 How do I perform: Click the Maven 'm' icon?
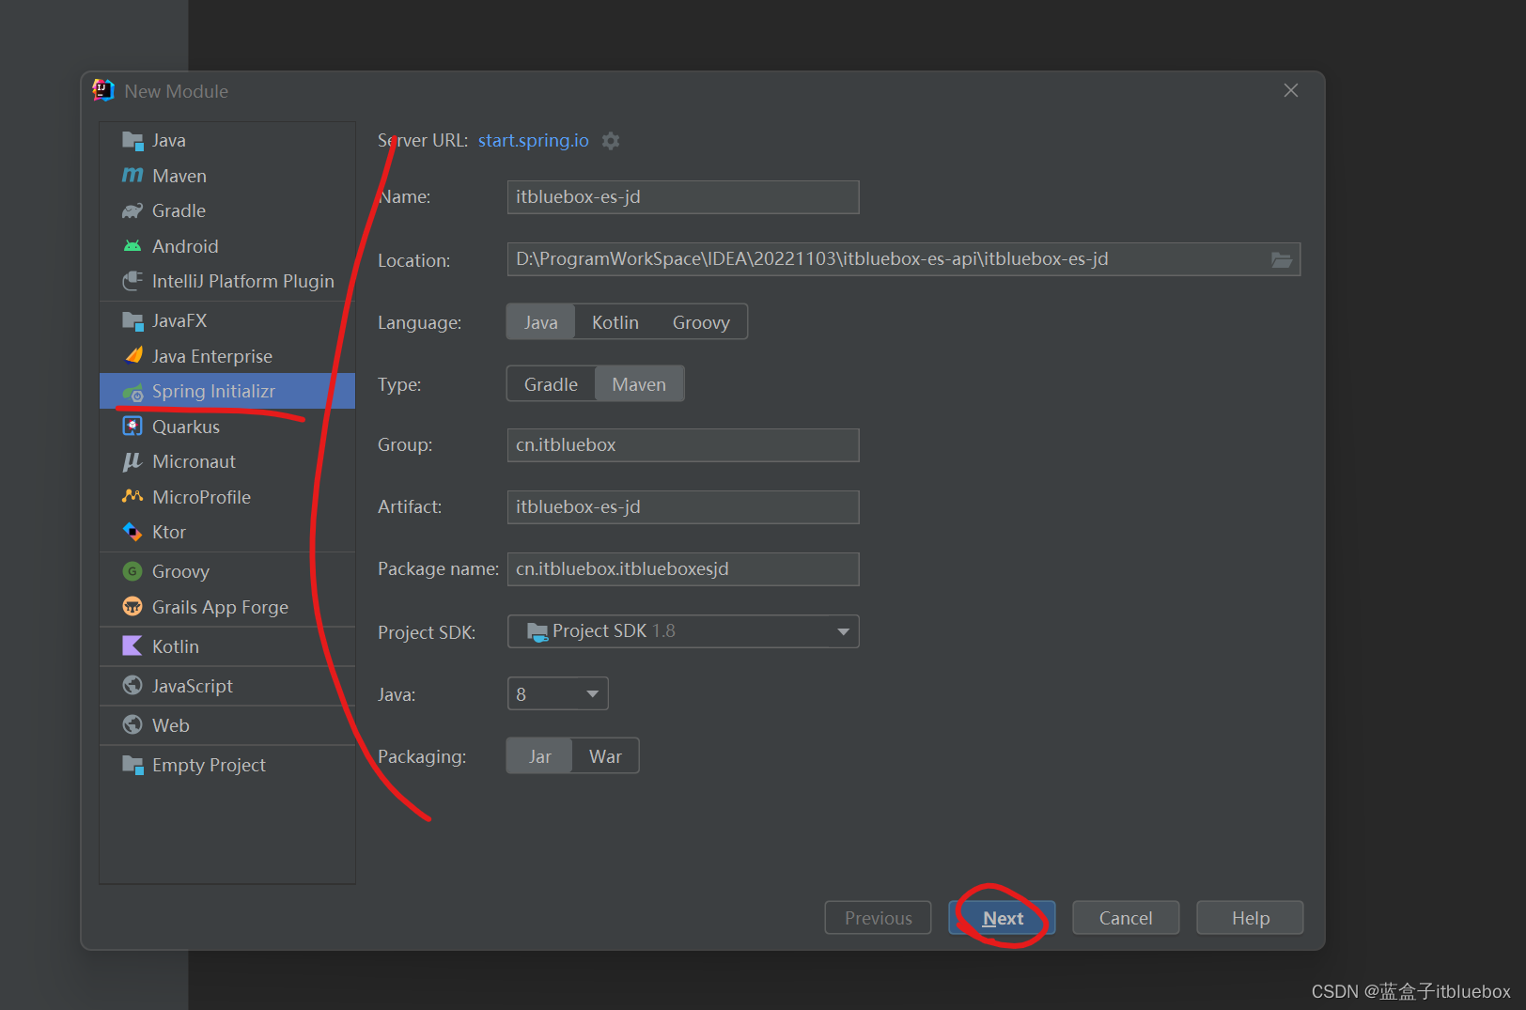132,176
